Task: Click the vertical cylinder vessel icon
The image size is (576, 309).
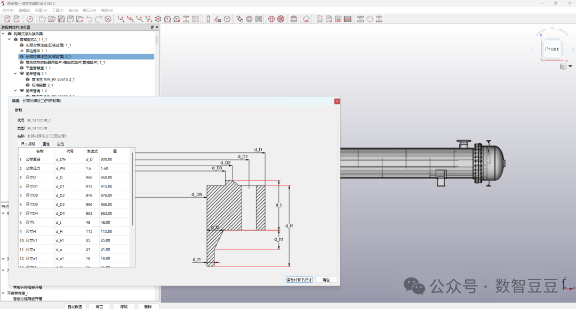Action: pyautogui.click(x=209, y=19)
